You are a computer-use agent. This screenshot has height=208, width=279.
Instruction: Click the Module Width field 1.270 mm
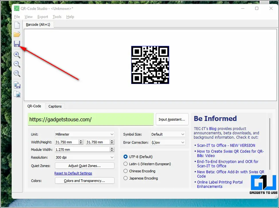click(83, 150)
